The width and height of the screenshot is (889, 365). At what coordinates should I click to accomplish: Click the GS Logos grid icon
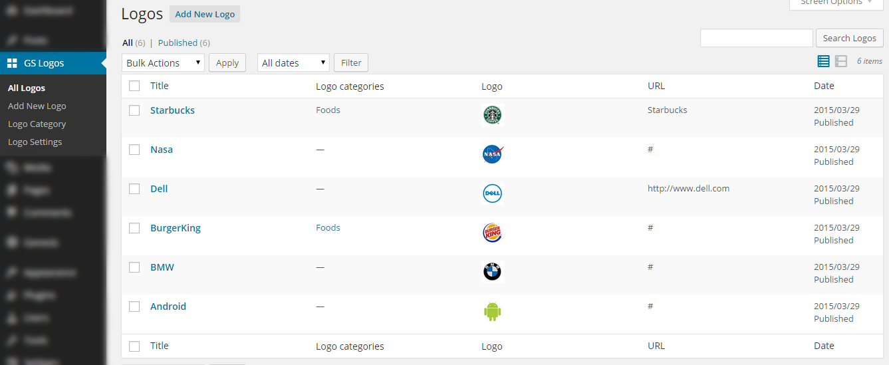tap(12, 63)
